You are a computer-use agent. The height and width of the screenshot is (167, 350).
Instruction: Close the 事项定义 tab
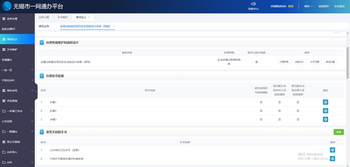coord(89,17)
